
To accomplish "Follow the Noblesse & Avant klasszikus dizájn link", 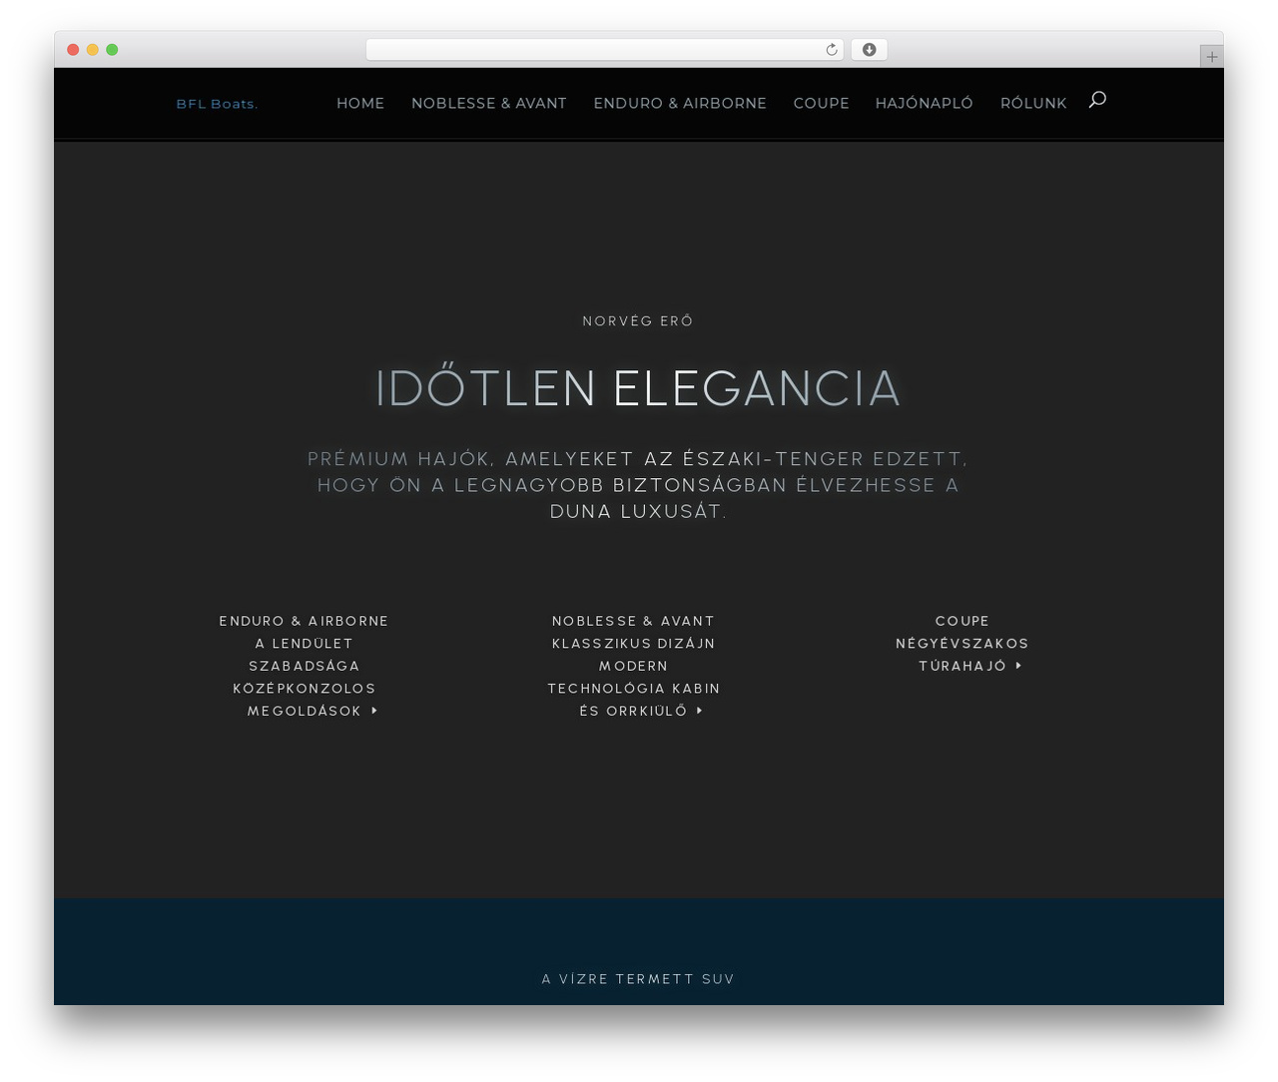I will pos(634,666).
